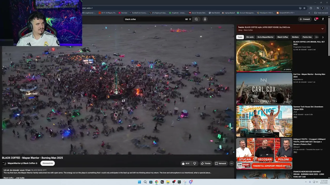Image resolution: width=330 pixels, height=185 pixels.
Task: Click the Burning Man video player
Action: [118, 89]
